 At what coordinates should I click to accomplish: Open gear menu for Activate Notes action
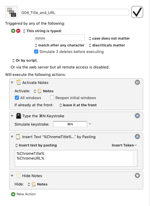point(137,82)
